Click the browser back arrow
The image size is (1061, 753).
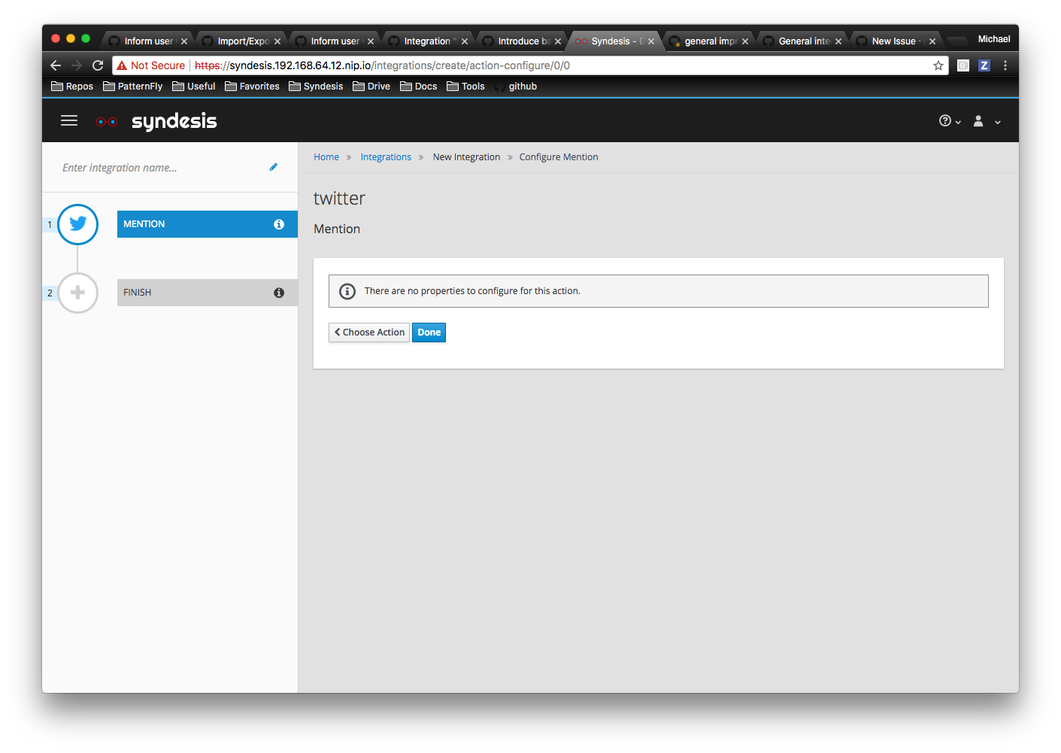coord(56,65)
